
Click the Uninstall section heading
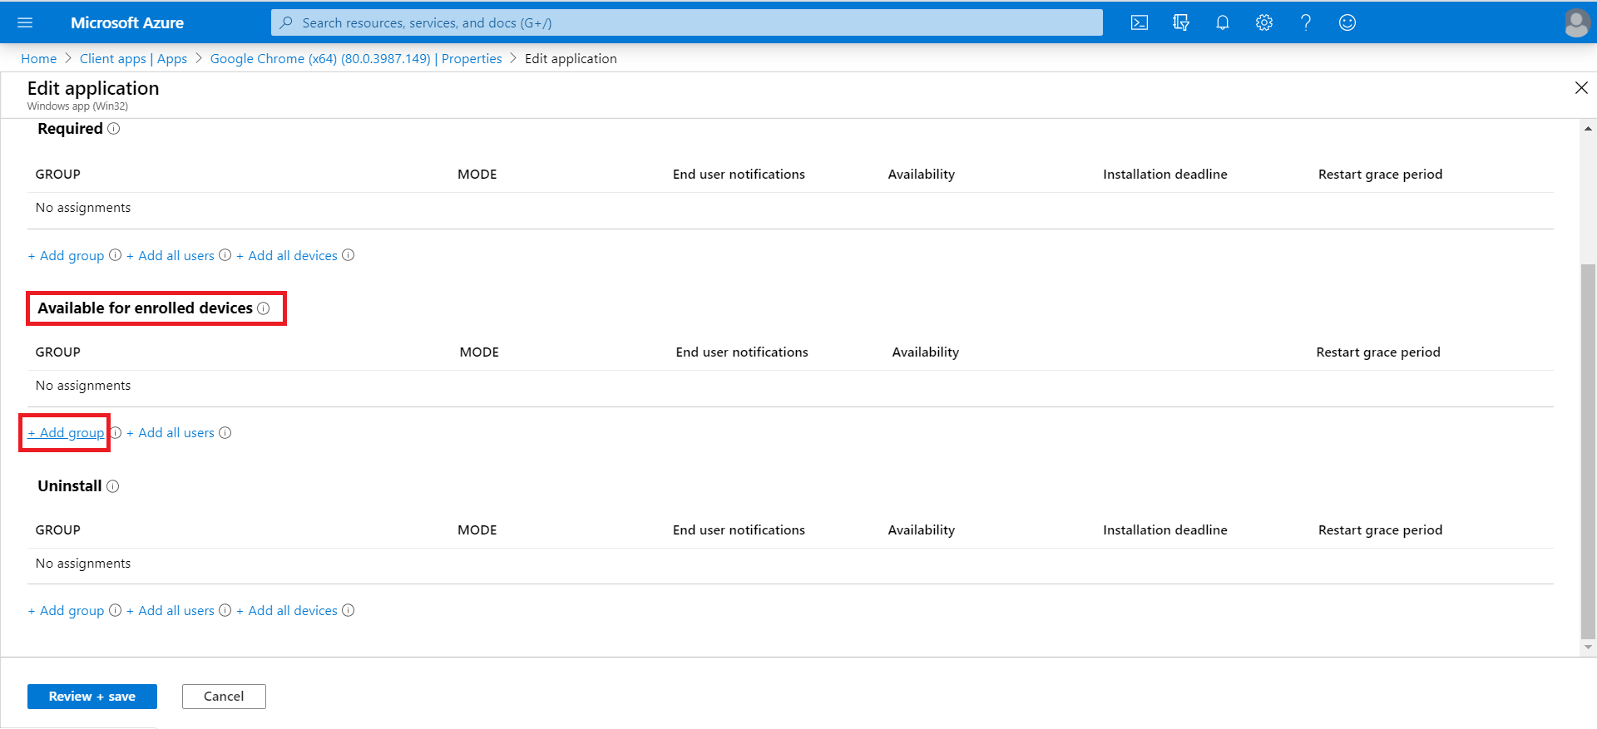click(x=70, y=486)
